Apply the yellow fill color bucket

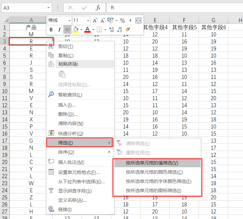point(76,30)
